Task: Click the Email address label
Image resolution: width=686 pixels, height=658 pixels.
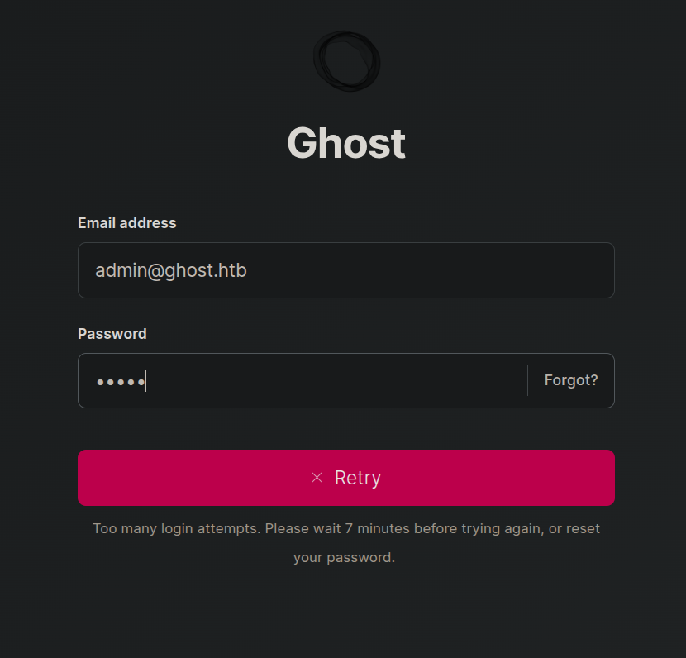Action: pos(127,223)
